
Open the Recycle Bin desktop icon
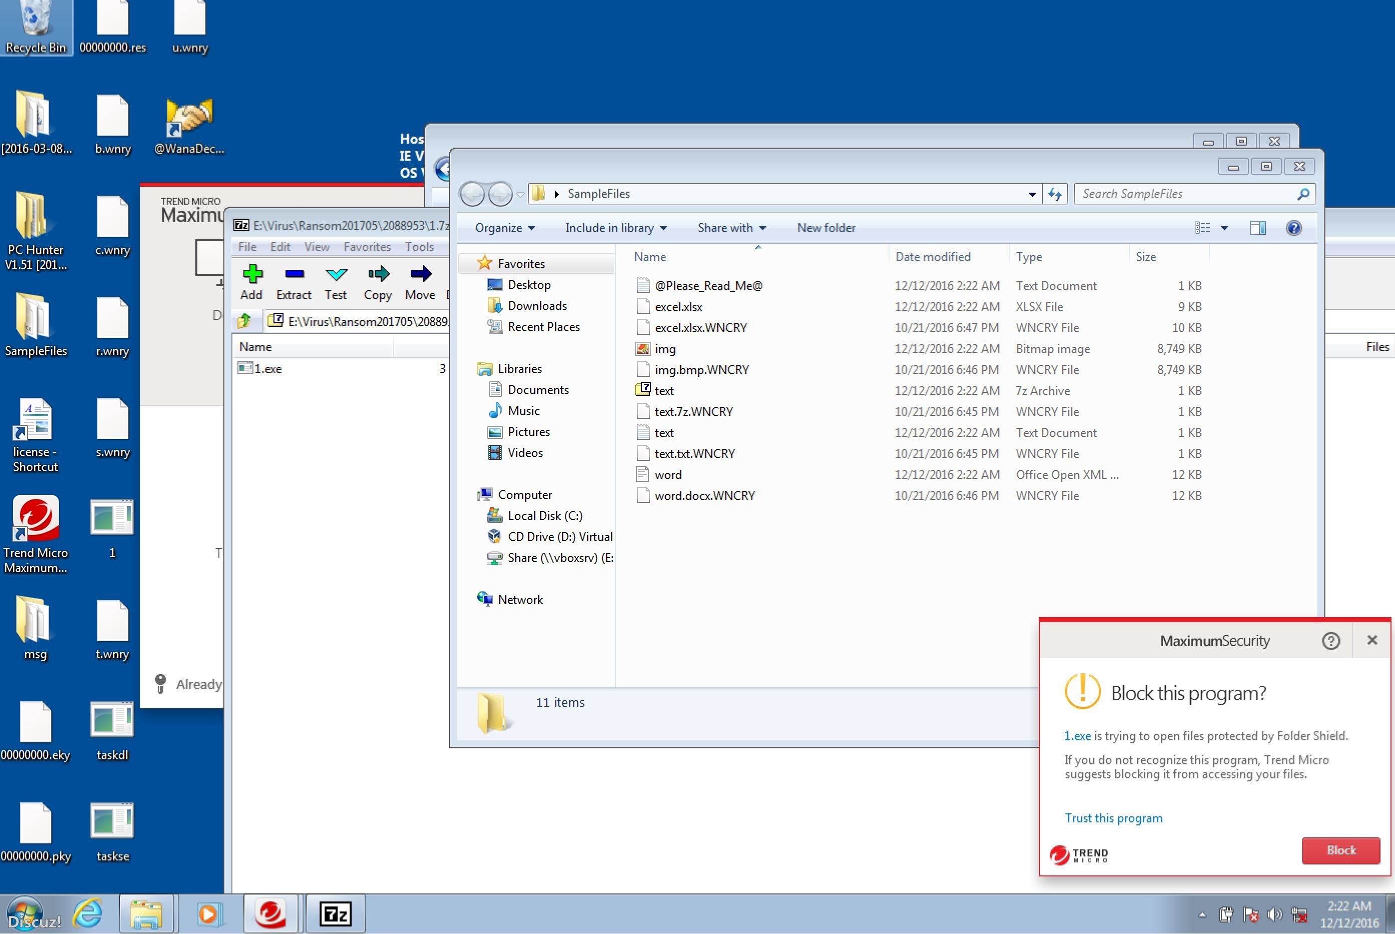[36, 27]
